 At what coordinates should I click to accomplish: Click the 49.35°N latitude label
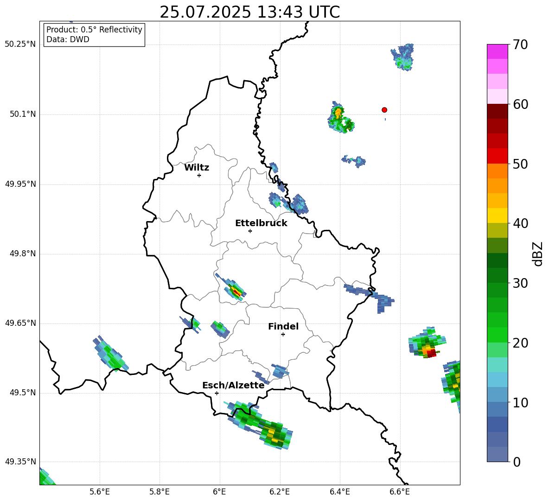(20, 462)
